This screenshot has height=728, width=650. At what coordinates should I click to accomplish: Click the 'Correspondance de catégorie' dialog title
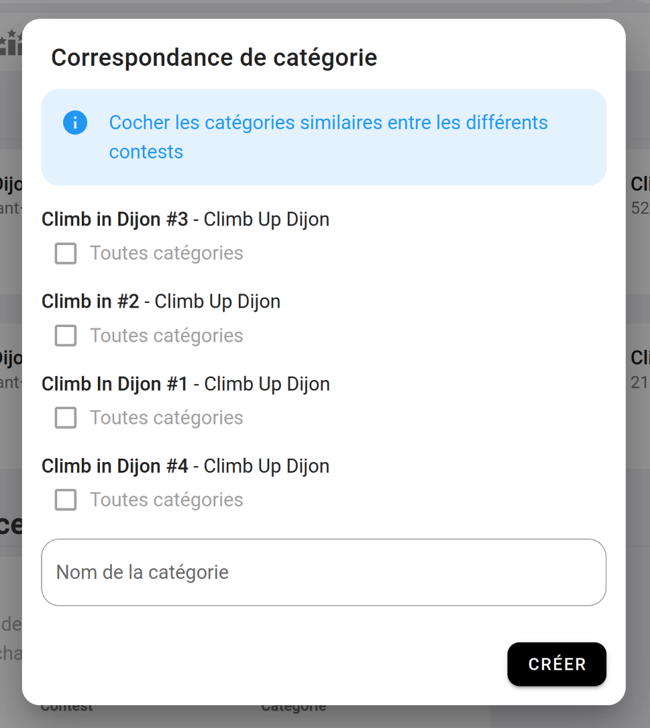pos(214,58)
